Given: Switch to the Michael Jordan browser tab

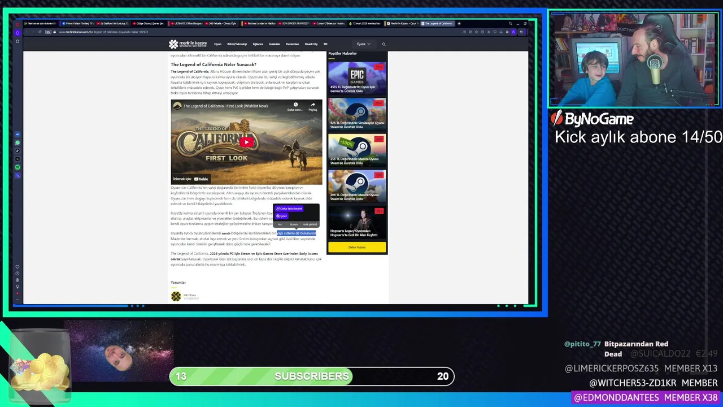Looking at the screenshot, I should [260, 24].
